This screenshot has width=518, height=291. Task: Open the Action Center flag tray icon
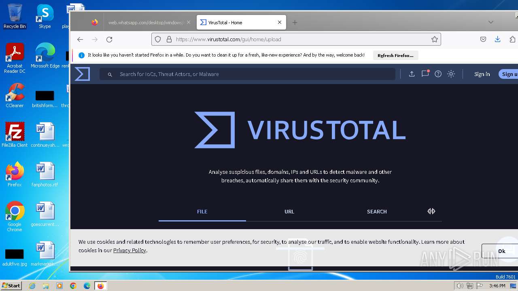click(479, 286)
